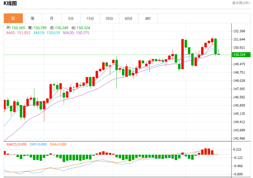Switch to the 4时 interval tab
The height and width of the screenshot is (178, 253).
coord(148,18)
